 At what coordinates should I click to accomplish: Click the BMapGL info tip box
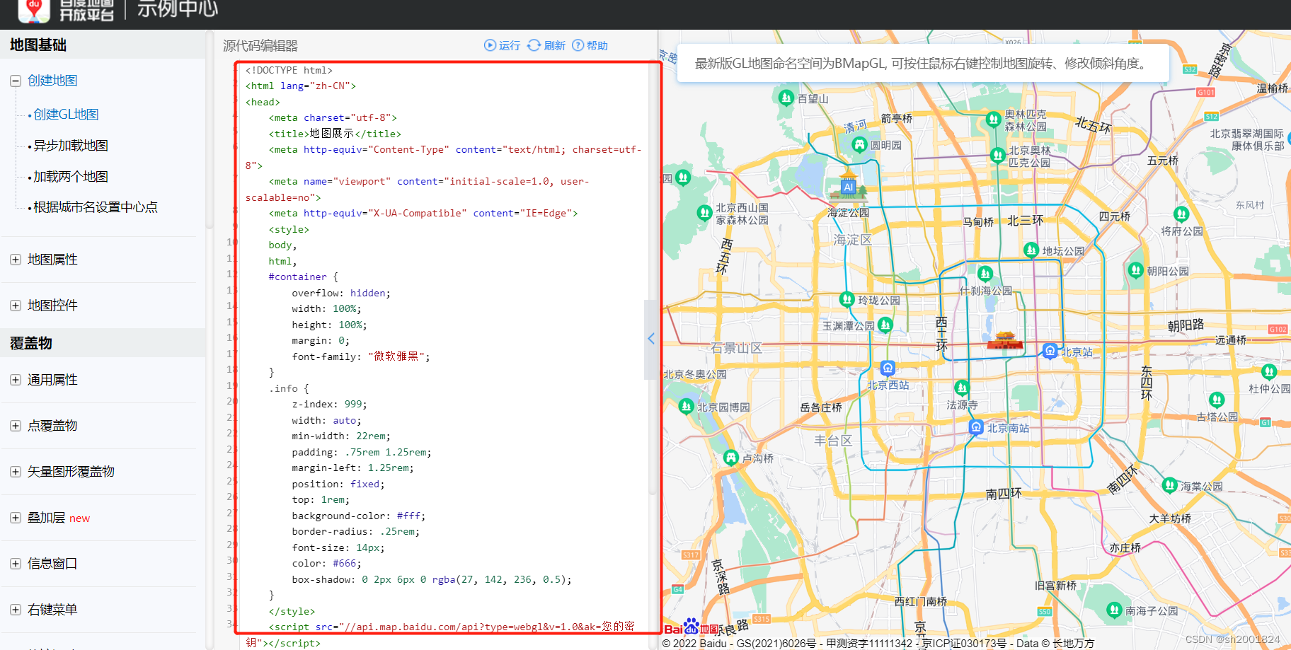923,63
